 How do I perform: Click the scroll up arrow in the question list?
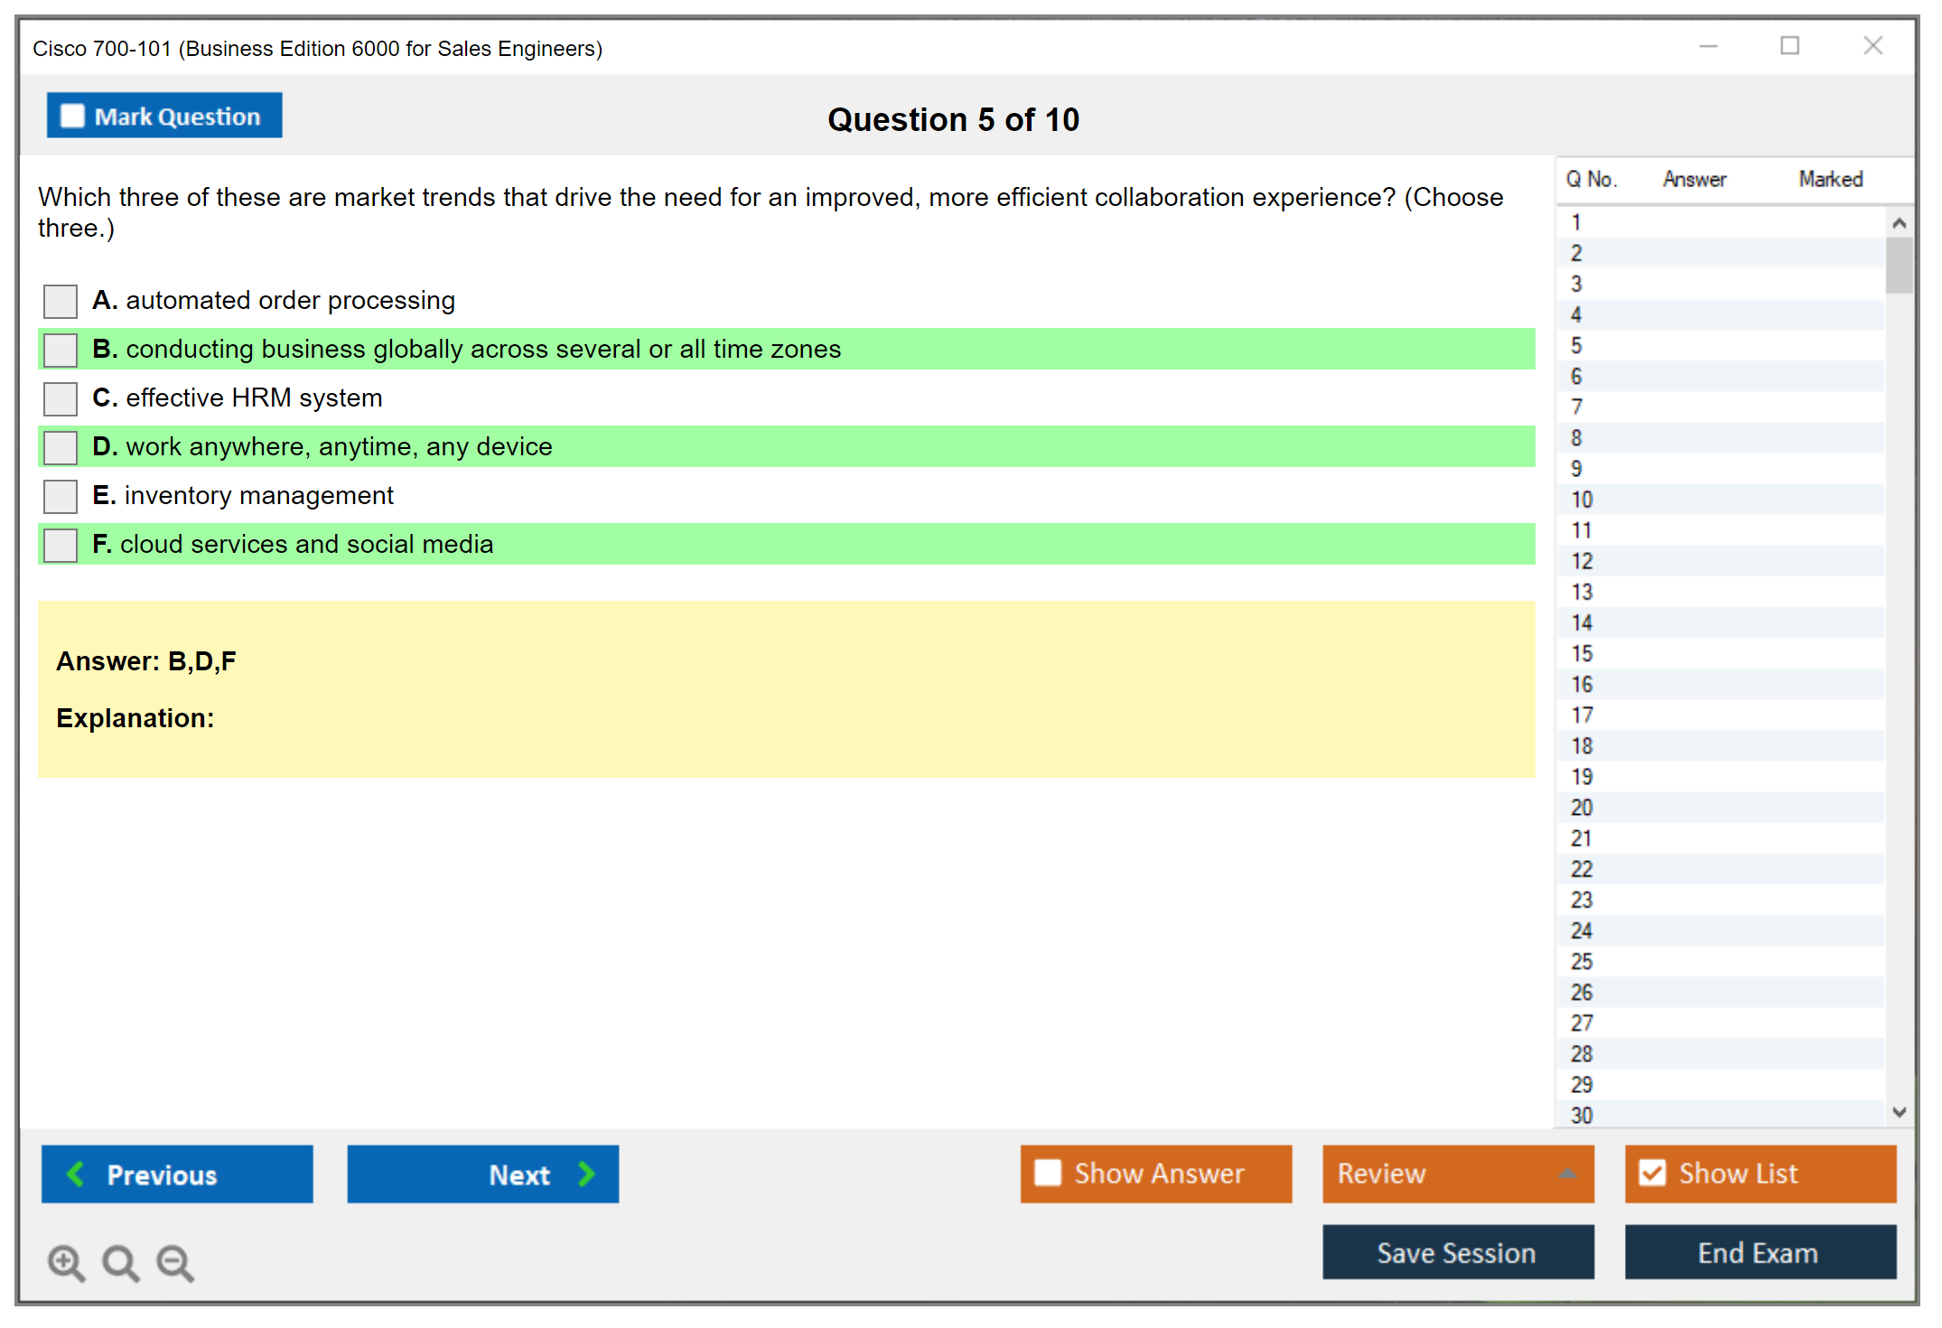coord(1899,223)
